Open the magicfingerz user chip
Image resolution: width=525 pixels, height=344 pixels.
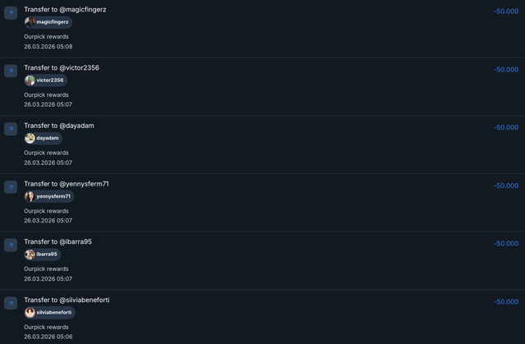pyautogui.click(x=48, y=23)
